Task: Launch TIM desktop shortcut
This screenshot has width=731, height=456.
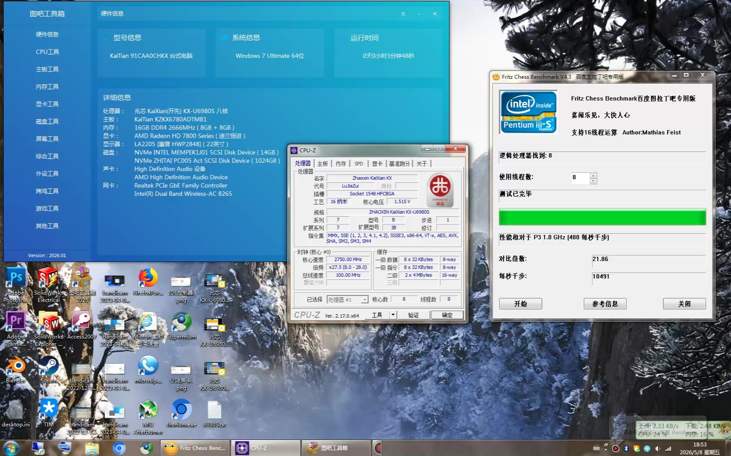Action: click(48, 413)
